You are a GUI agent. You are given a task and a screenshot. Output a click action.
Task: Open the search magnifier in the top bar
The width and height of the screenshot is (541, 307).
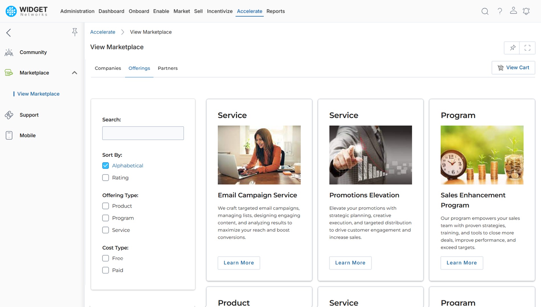pyautogui.click(x=485, y=11)
